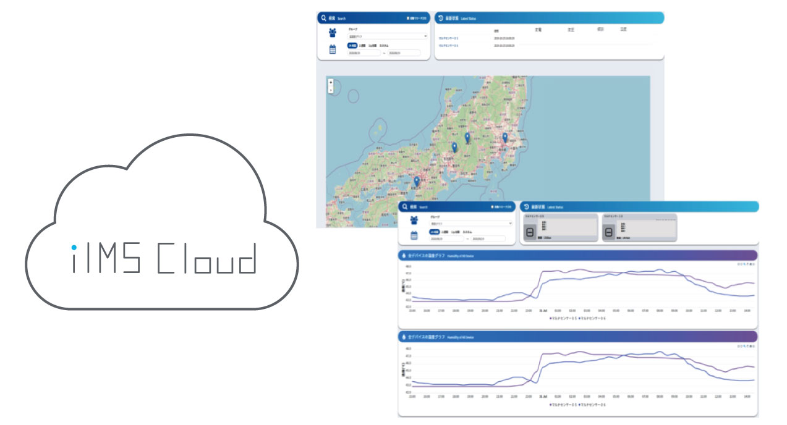
Task: Toggle the auto-reload checkbox in the graph screen's search header
Action: coord(492,207)
